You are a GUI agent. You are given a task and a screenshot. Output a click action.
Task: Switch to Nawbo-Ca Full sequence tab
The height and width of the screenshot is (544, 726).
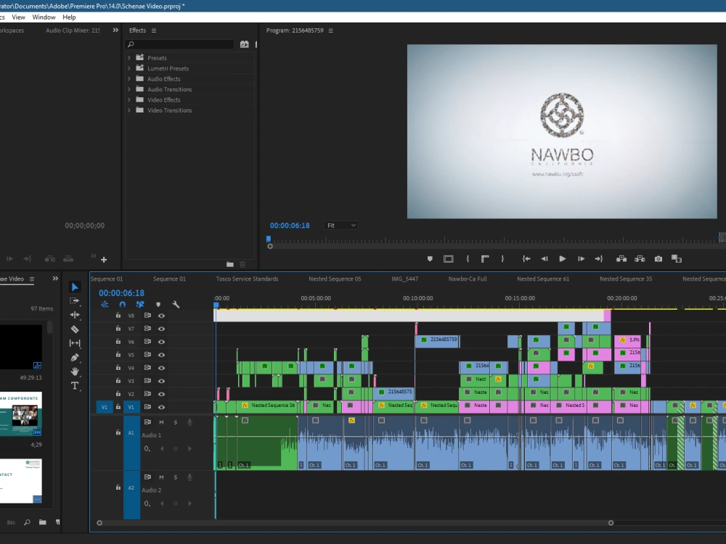468,279
